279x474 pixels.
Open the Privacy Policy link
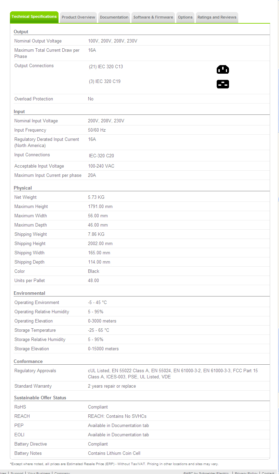click(246, 473)
